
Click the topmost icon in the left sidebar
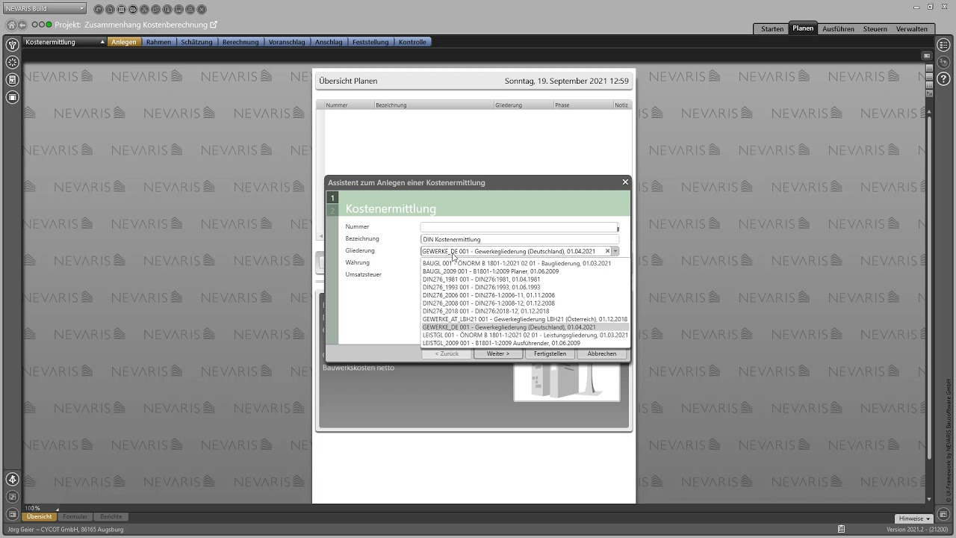coord(12,45)
